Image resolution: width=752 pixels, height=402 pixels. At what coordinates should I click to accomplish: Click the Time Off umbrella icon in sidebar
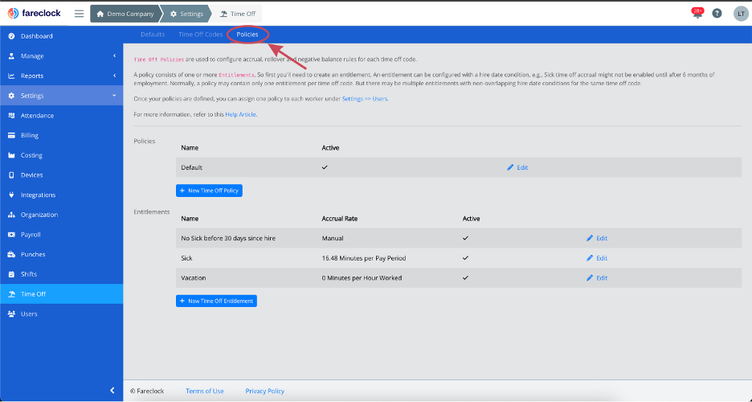[x=11, y=294]
